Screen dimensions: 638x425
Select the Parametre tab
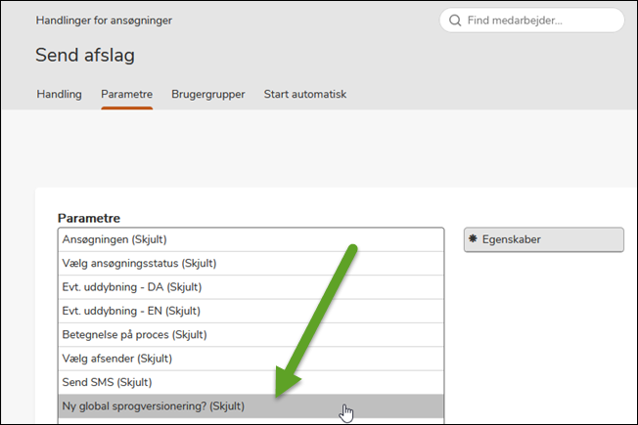(126, 95)
